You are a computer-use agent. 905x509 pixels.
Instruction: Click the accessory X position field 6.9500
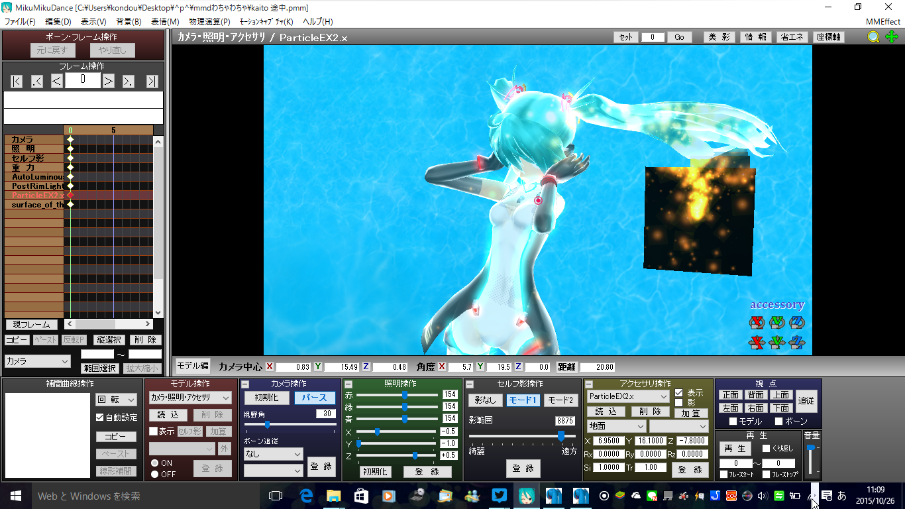pos(608,441)
